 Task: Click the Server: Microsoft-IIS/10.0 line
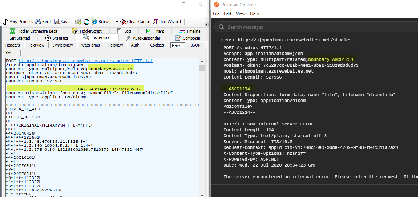pyautogui.click(x=258, y=142)
